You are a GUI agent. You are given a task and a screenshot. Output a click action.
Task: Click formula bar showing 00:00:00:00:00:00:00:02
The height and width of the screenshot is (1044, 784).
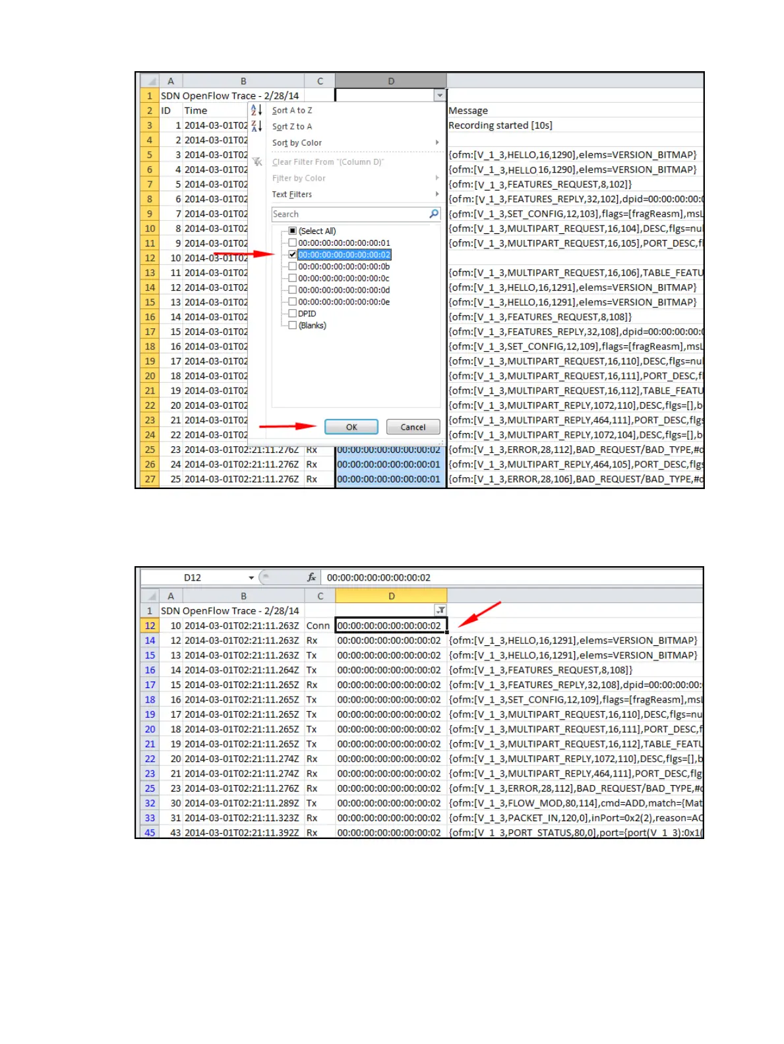click(x=512, y=577)
